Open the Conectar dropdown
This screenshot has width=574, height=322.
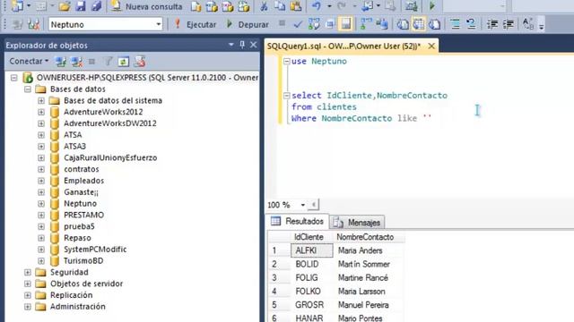click(x=29, y=62)
